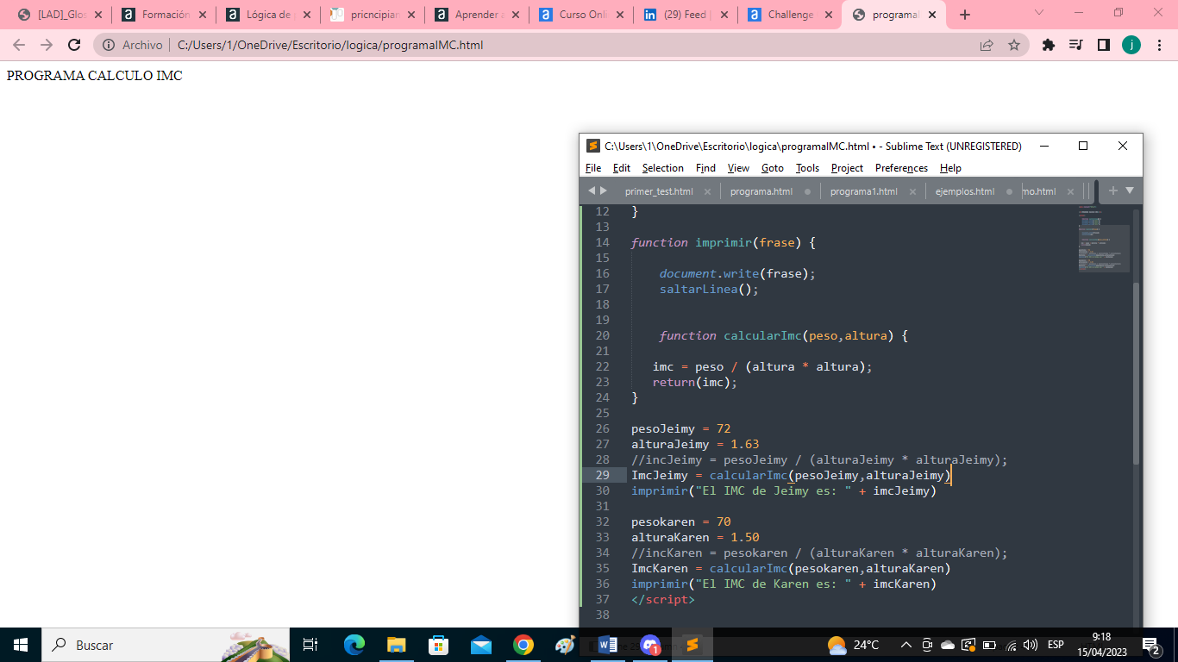Open the Find menu in Sublime Text
The image size is (1178, 662).
coord(705,168)
